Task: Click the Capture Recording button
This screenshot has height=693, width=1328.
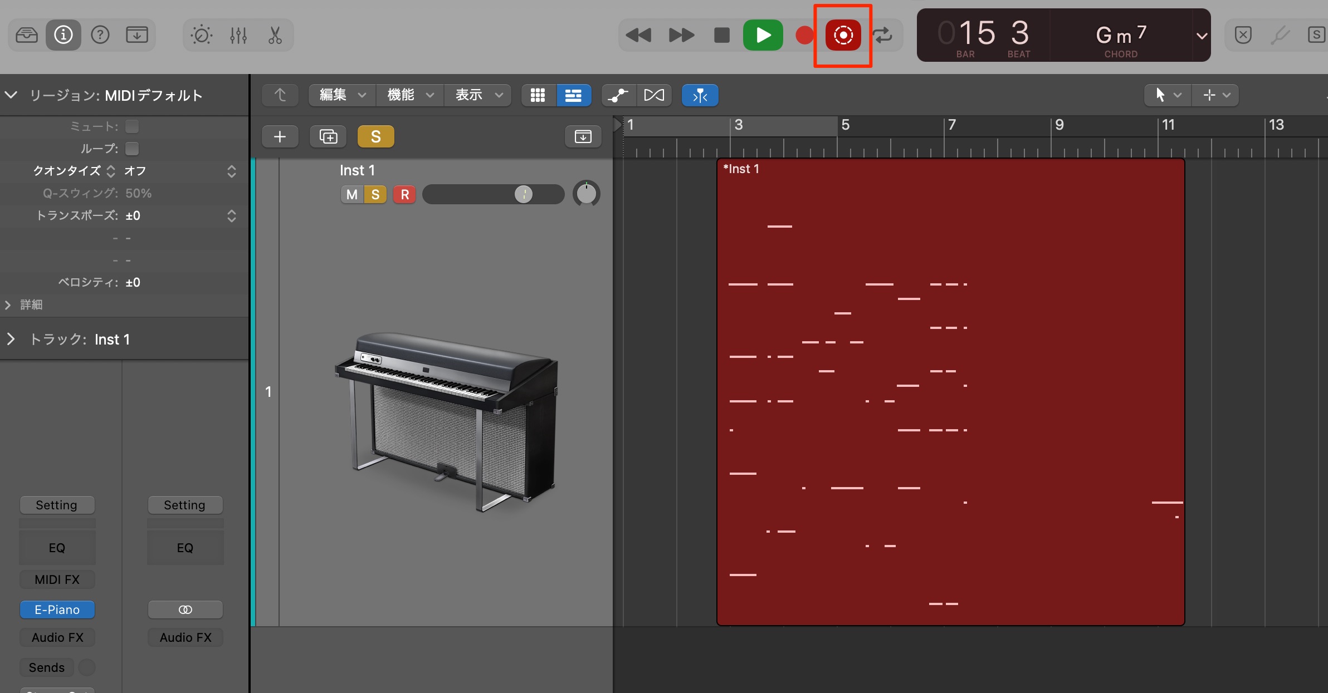Action: click(843, 35)
